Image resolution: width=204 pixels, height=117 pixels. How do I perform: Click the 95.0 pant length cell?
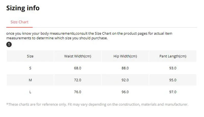(x=173, y=80)
